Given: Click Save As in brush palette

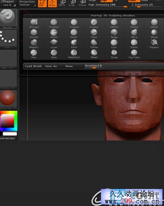Looking at the screenshot, I should click(x=54, y=66).
